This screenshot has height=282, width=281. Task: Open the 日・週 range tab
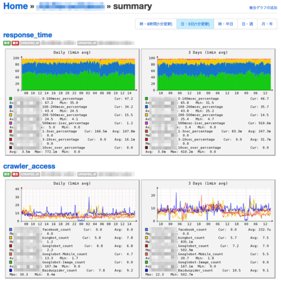pos(247,24)
